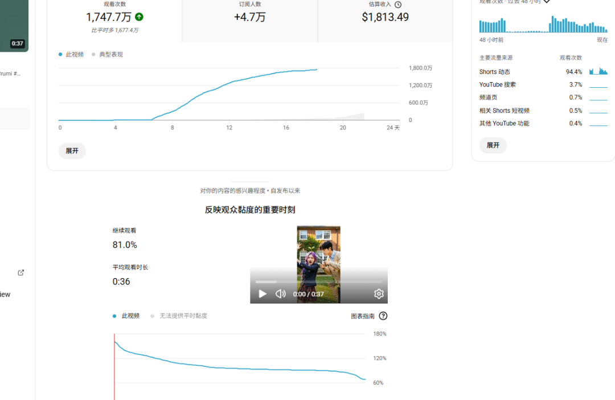Image resolution: width=615 pixels, height=400 pixels.
Task: Click the external link icon in sidebar
Action: (21, 272)
